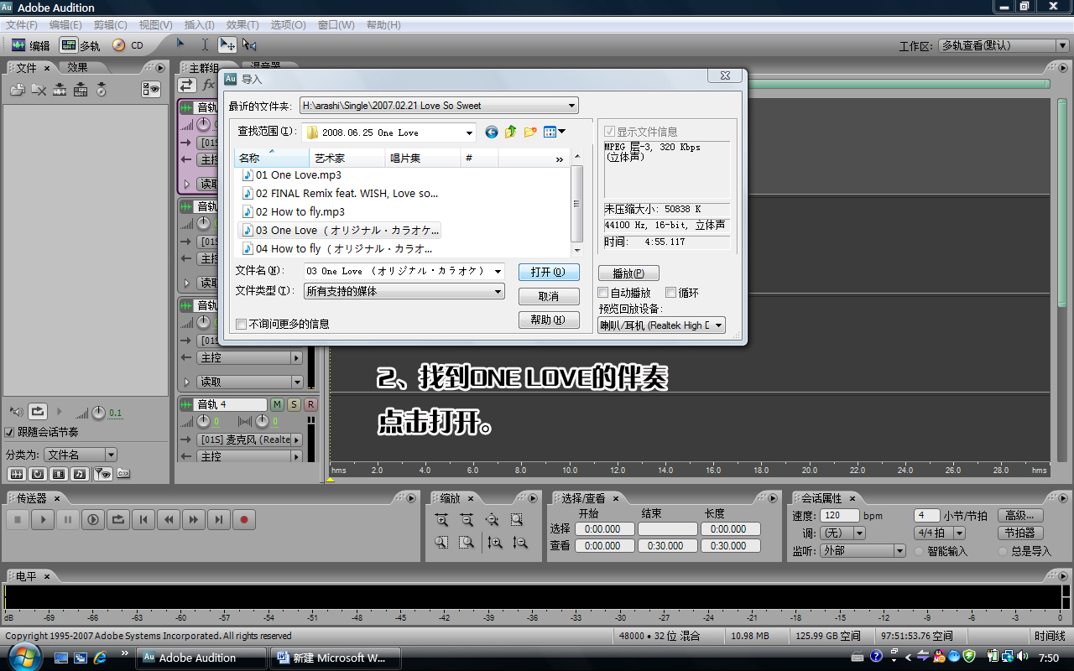Open the 效果(T) menu
This screenshot has width=1074, height=671.
pyautogui.click(x=242, y=25)
